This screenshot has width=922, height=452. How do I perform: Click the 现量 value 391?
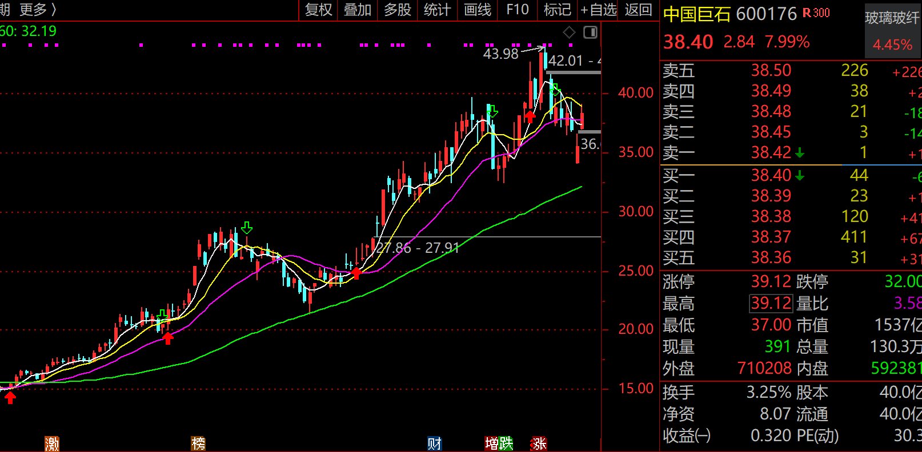point(777,346)
